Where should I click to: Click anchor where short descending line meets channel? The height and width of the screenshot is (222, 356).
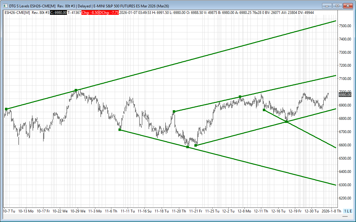(287, 122)
